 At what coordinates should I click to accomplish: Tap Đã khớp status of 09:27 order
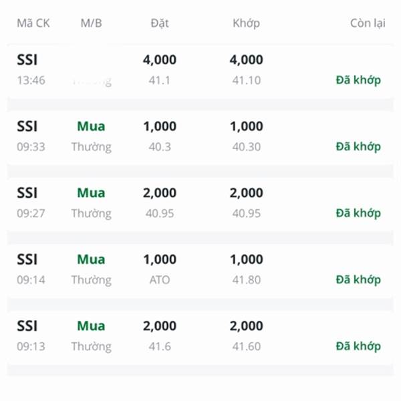[x=358, y=213]
